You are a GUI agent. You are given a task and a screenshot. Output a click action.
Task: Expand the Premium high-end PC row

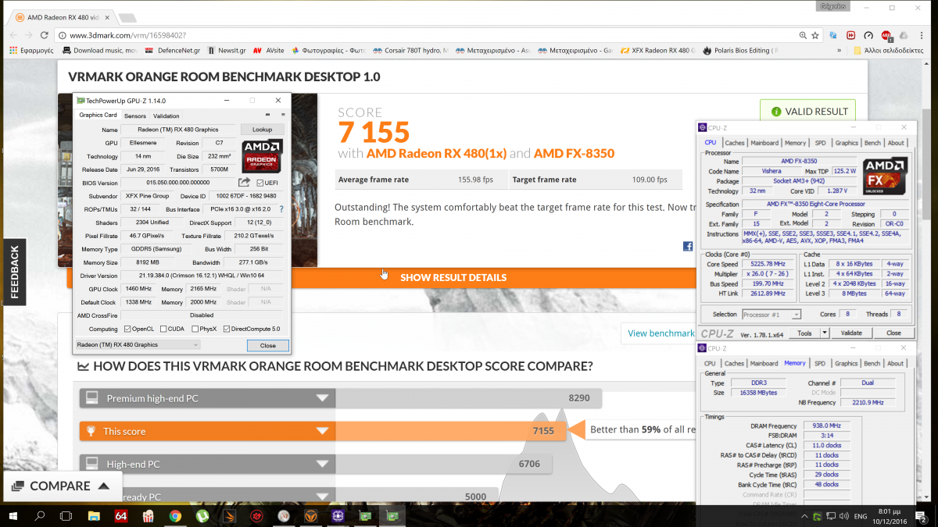[x=322, y=398]
